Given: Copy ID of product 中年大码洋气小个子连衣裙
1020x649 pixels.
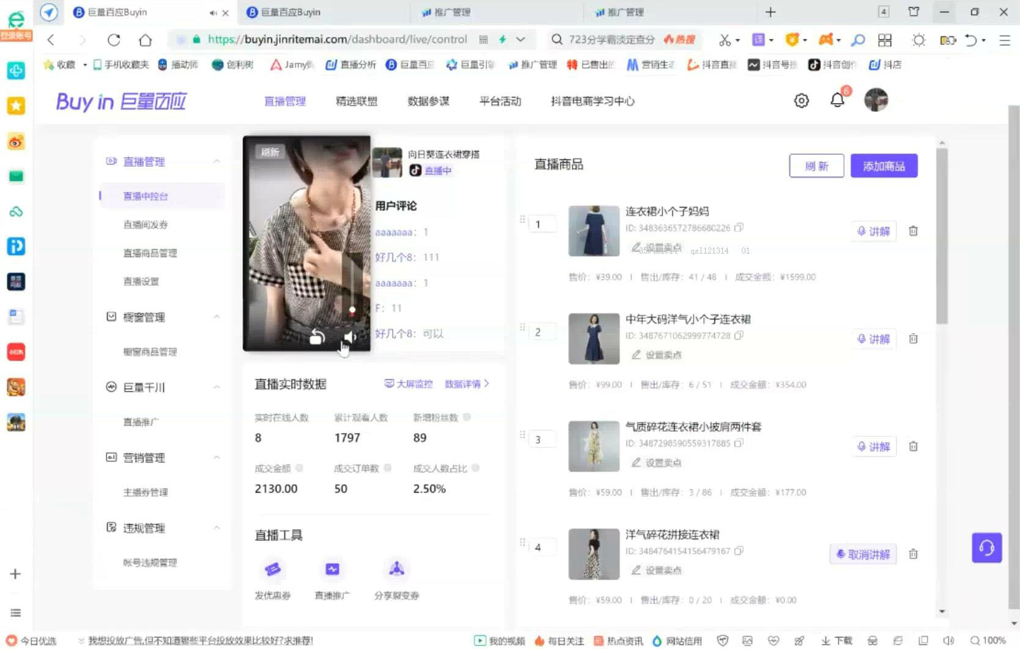Looking at the screenshot, I should pos(739,335).
